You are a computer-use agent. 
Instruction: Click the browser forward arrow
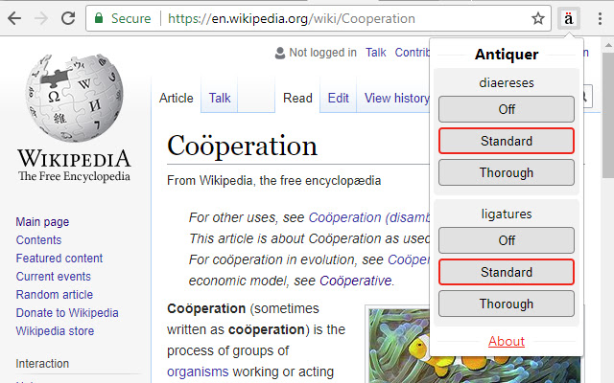pos(40,18)
